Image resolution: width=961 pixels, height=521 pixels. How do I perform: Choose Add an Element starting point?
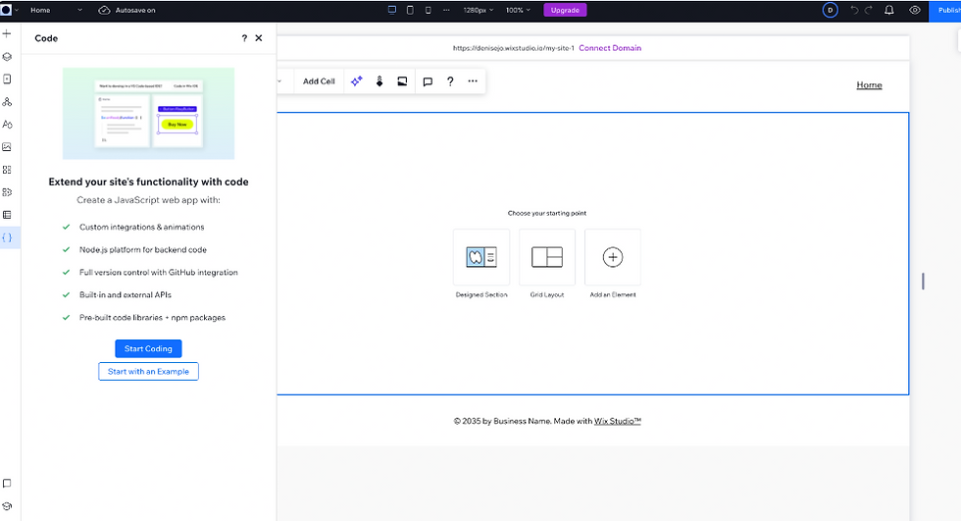(613, 257)
